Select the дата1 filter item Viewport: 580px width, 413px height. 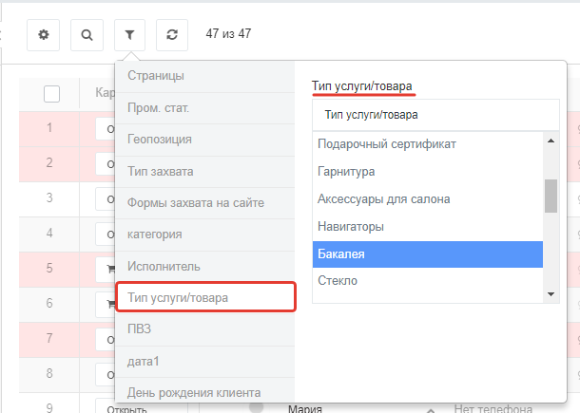click(x=205, y=362)
